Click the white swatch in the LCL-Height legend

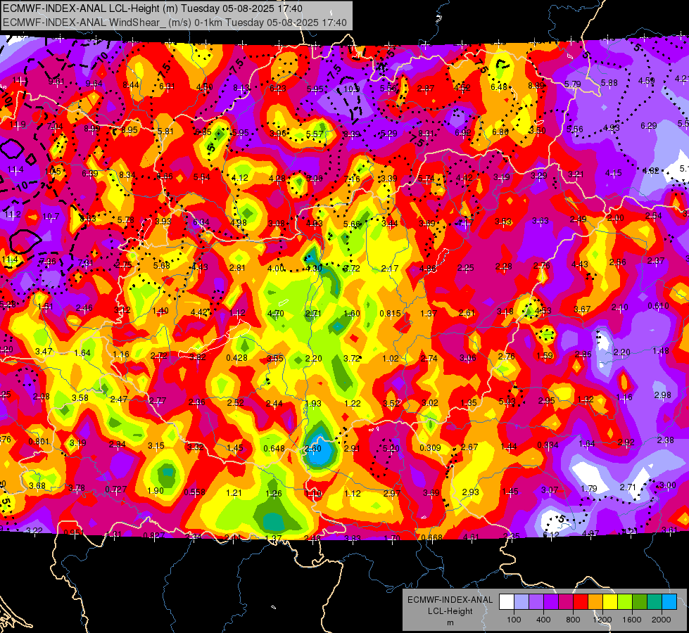[x=507, y=602]
